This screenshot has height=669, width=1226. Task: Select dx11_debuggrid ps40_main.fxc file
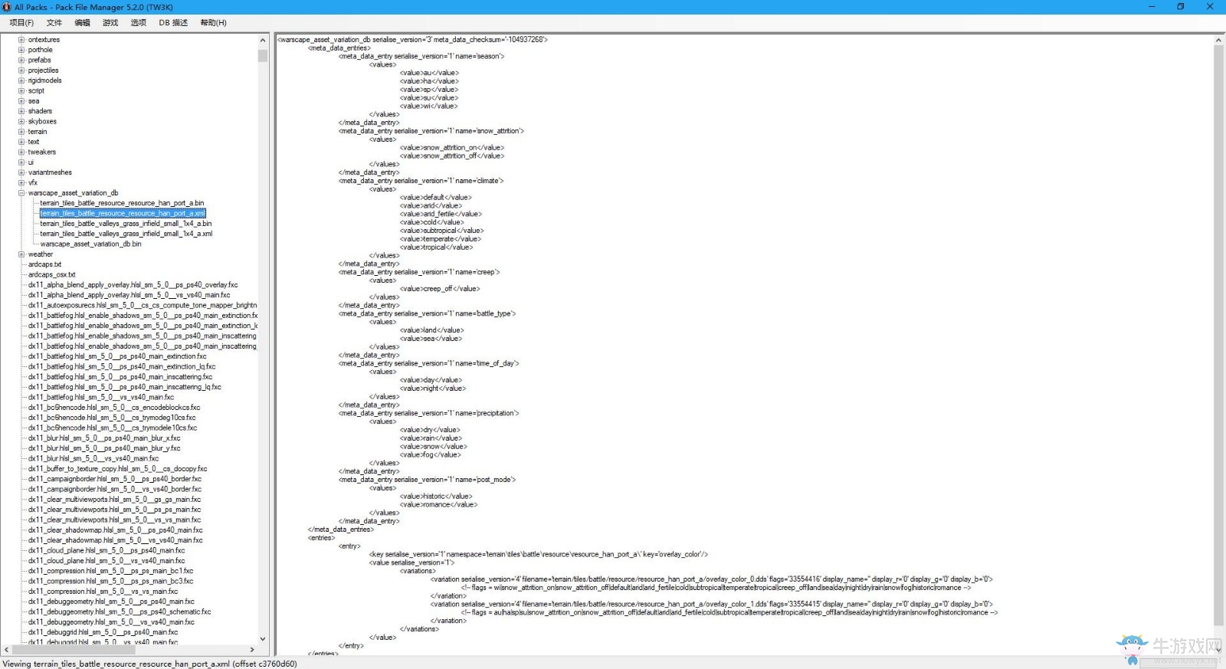point(103,632)
